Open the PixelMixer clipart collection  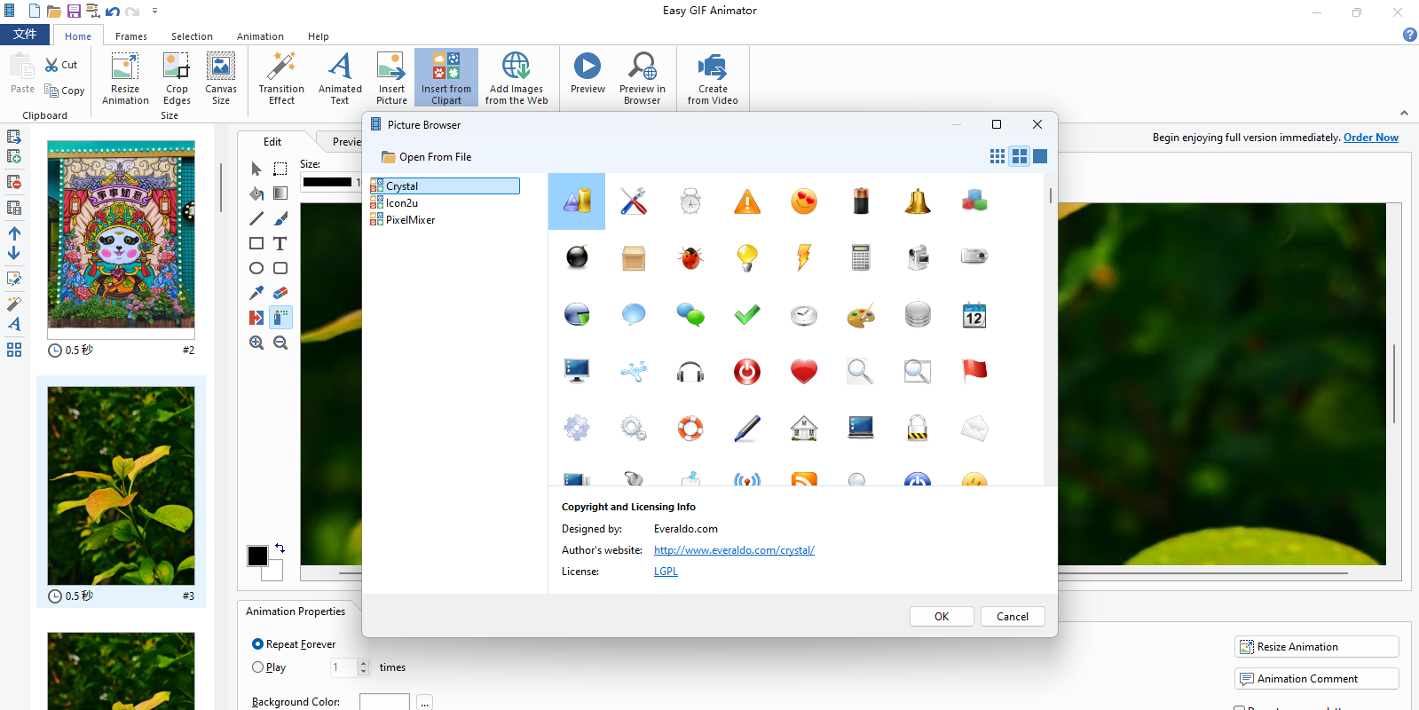point(410,220)
